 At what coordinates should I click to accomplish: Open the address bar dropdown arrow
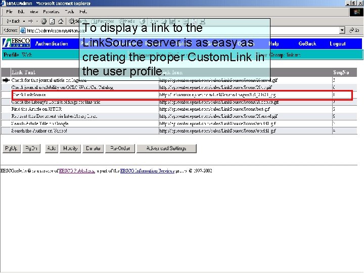[x=342, y=30]
